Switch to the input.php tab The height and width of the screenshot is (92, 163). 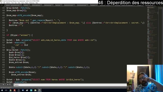point(58,5)
